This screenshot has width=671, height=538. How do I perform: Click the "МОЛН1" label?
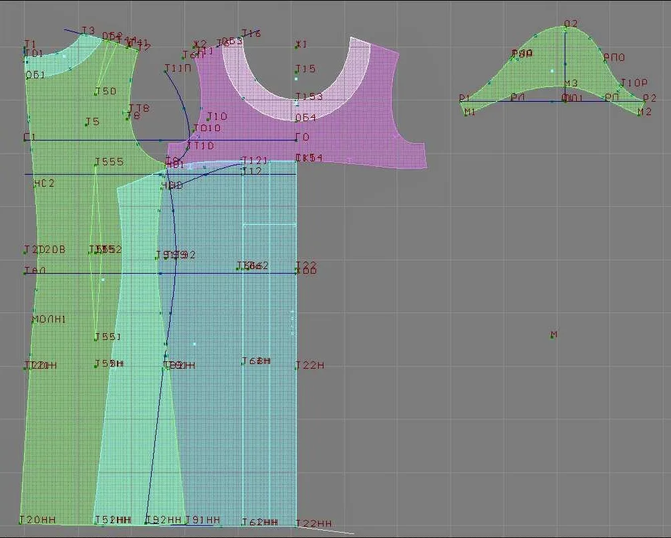click(x=49, y=319)
